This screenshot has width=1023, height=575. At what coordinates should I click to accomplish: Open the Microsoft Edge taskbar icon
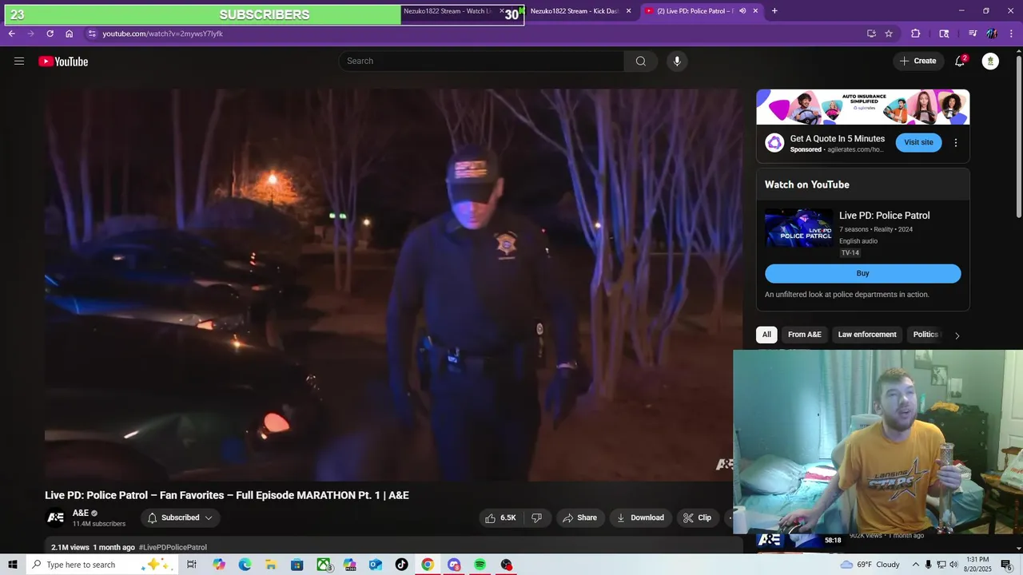point(245,565)
